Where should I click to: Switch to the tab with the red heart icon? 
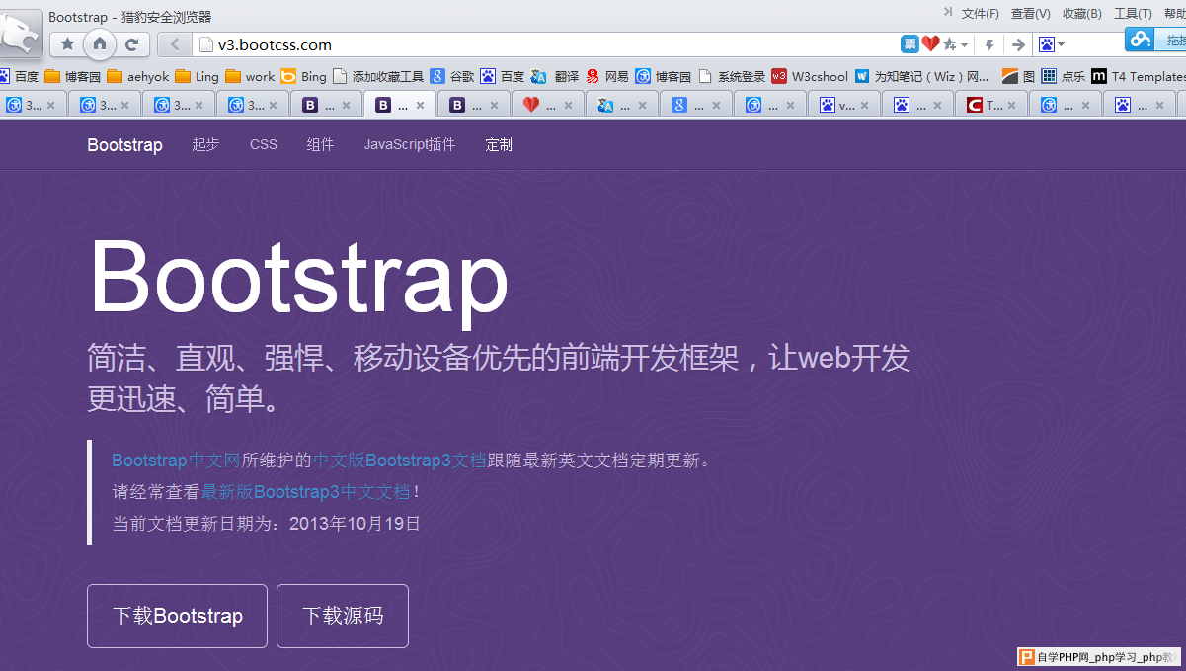coord(547,105)
